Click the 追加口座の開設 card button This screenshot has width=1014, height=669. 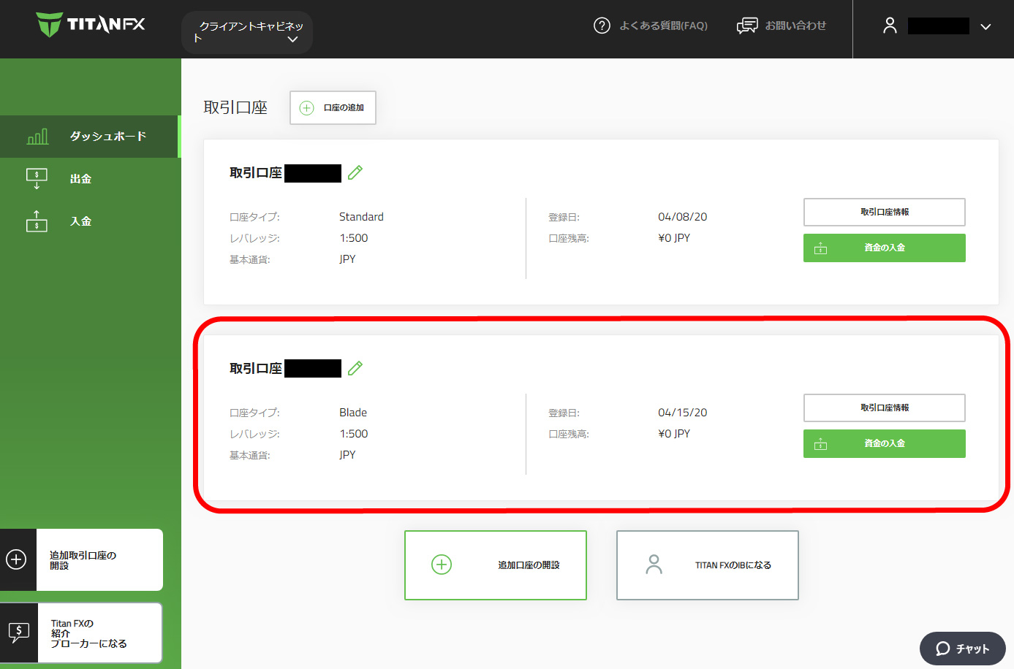[496, 565]
